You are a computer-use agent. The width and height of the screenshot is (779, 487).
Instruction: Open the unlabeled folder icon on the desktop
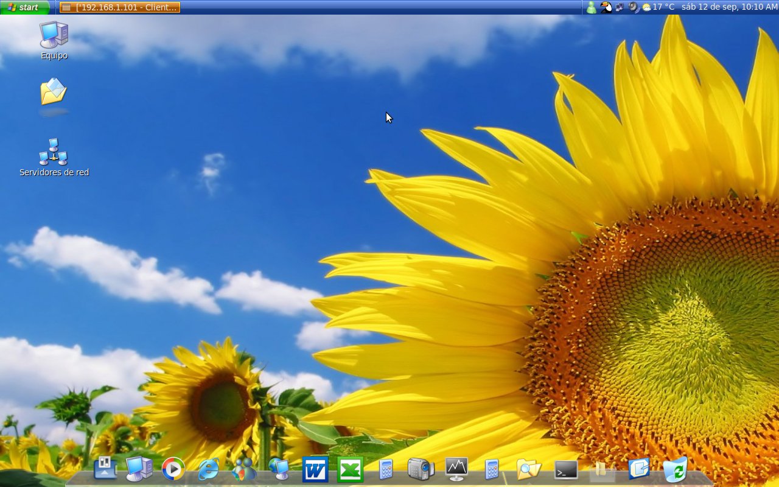tap(54, 93)
